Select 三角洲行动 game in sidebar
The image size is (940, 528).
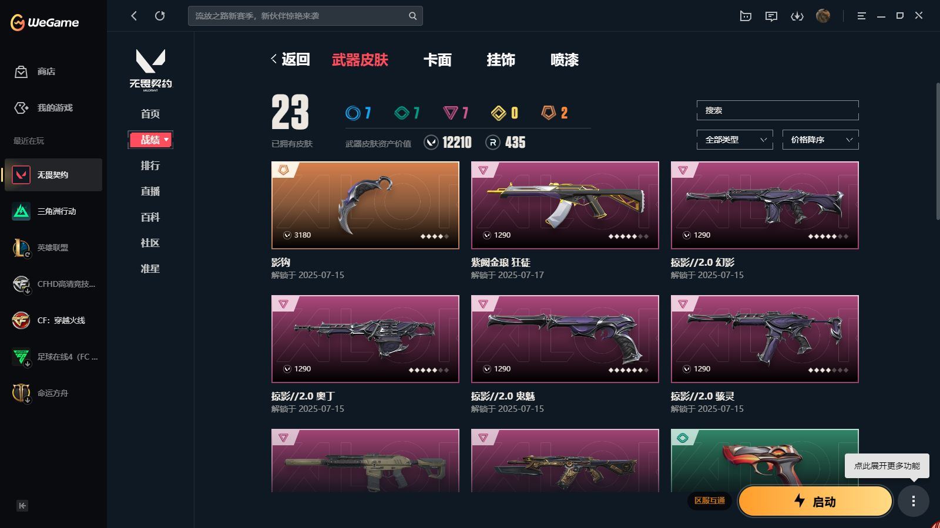[53, 211]
